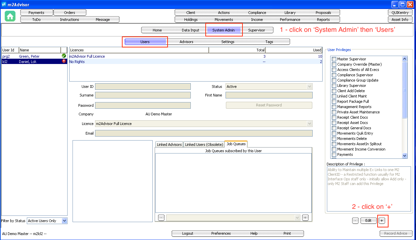This screenshot has width=416, height=240.
Task: Tick the Client Add Delete checkbox
Action: [334, 91]
